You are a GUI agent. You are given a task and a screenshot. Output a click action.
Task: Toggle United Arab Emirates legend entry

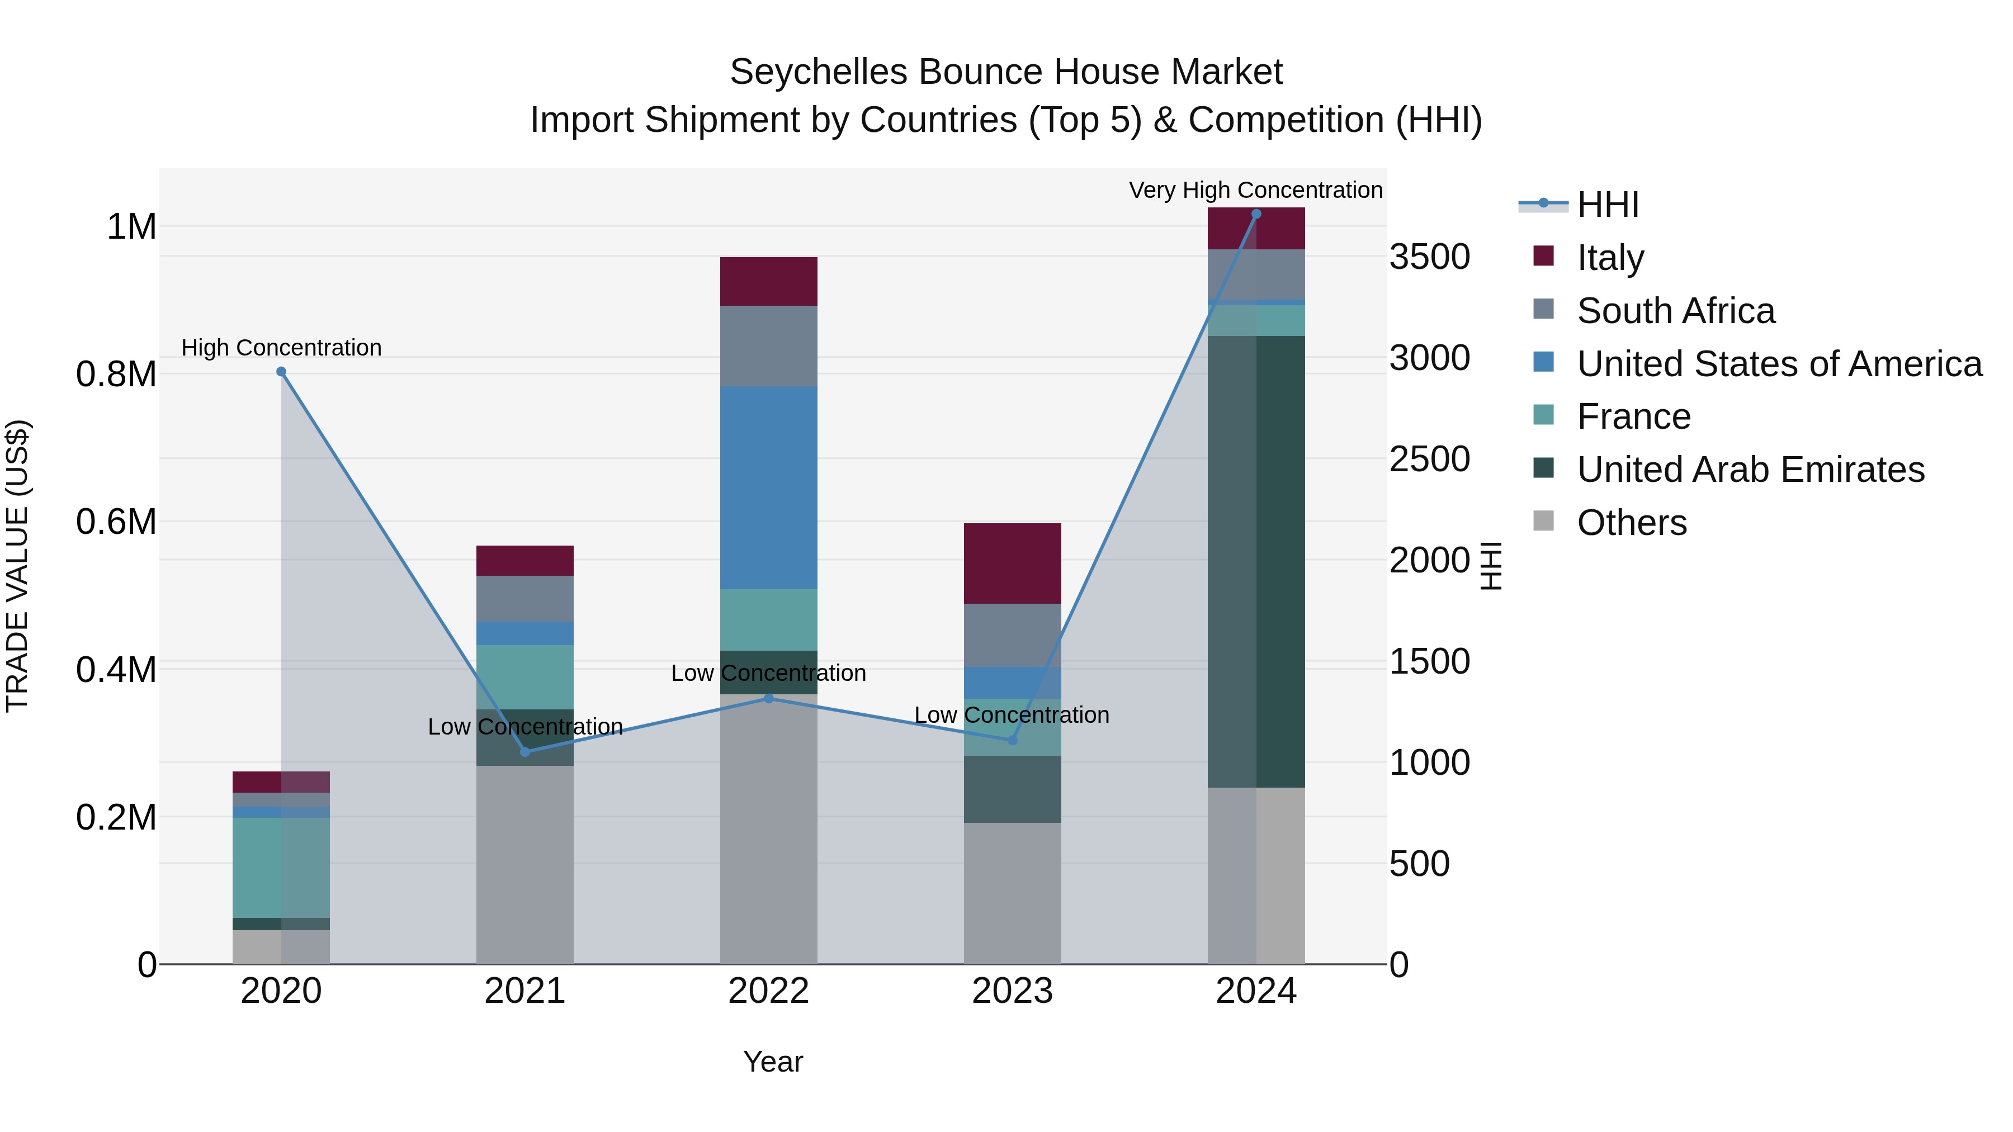point(1730,470)
